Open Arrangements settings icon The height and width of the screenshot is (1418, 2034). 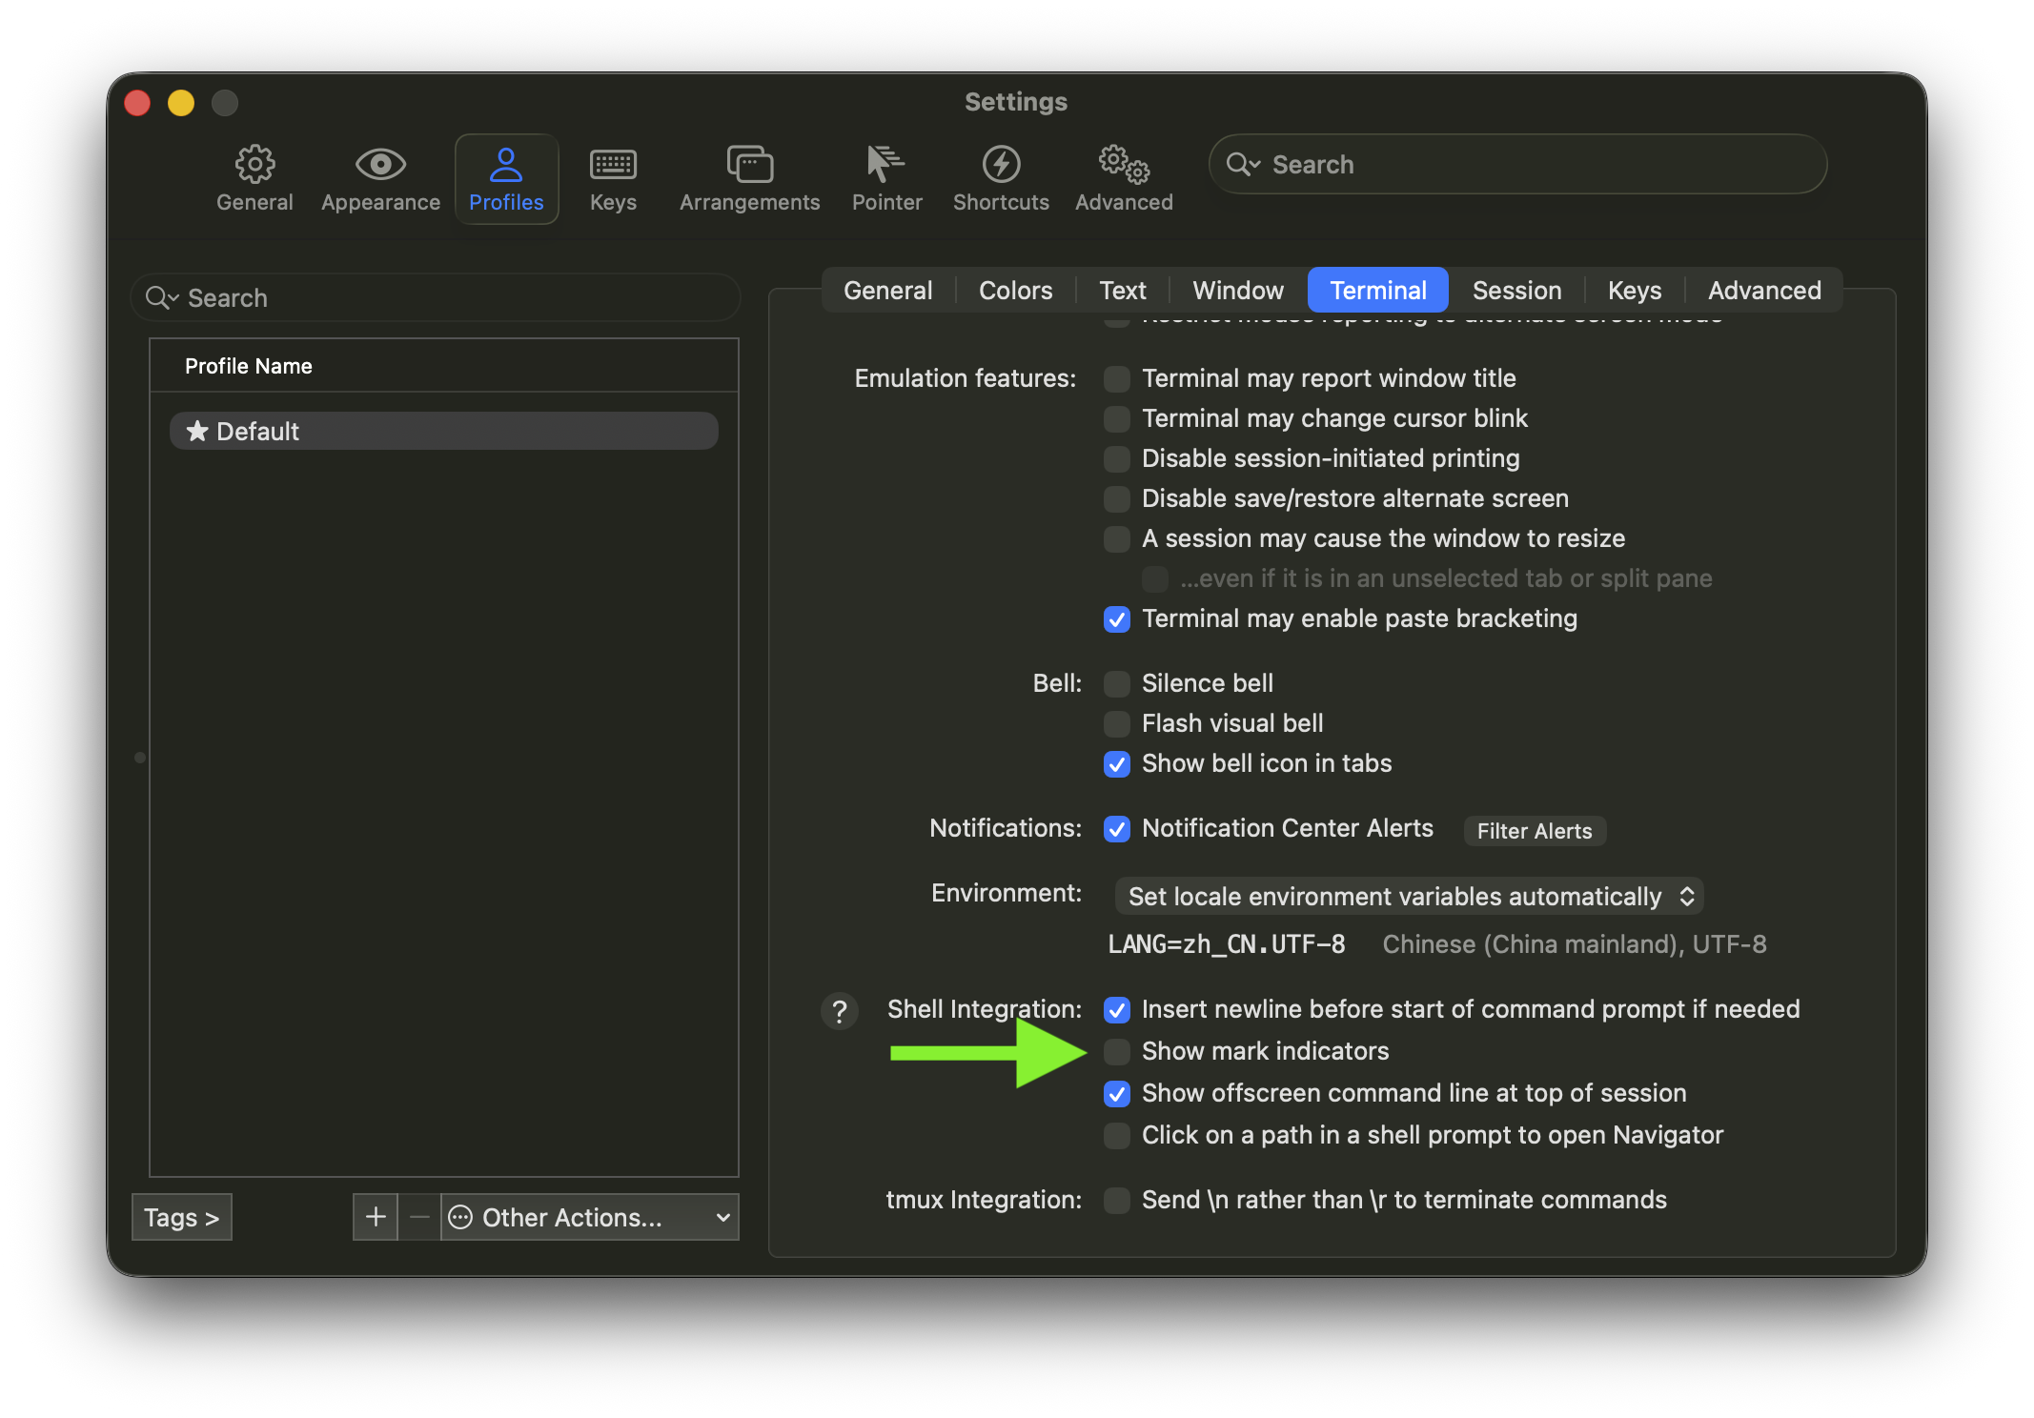[749, 166]
